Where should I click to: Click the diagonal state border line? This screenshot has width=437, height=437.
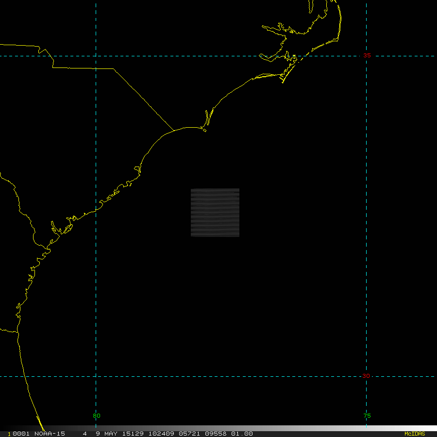[x=144, y=100]
